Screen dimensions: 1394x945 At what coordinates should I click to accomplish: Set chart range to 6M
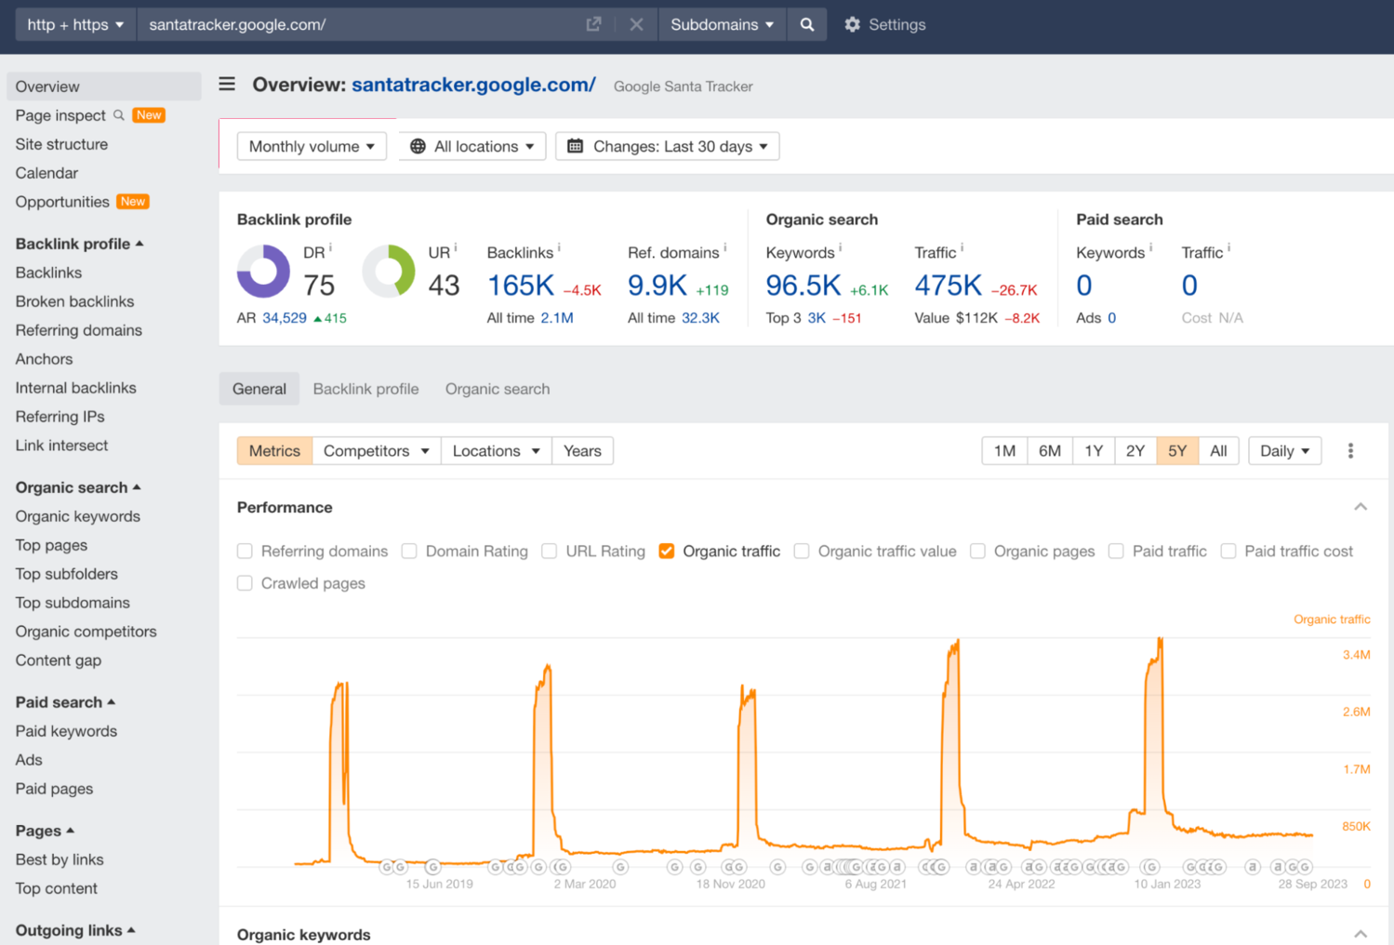coord(1049,451)
